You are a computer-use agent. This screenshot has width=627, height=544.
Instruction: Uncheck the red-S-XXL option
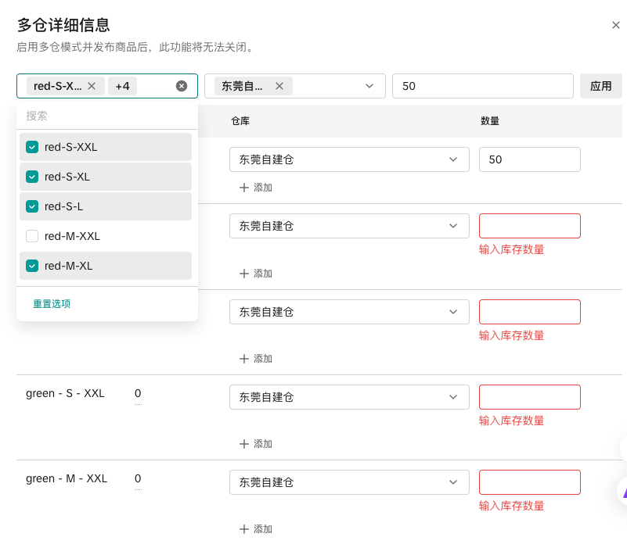pos(32,147)
